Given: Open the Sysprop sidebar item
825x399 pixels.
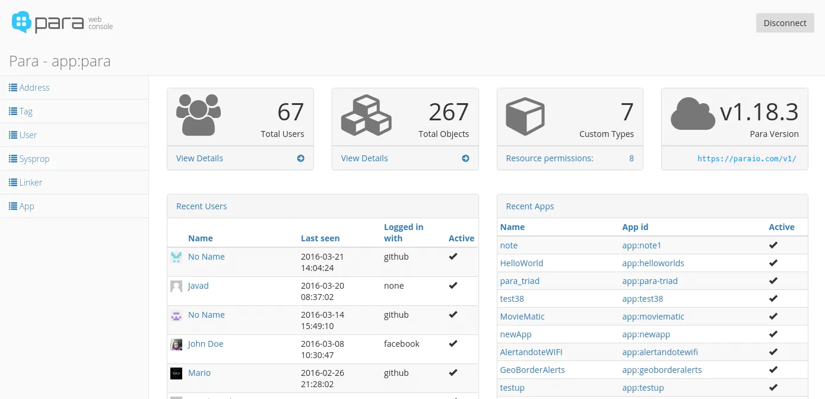Looking at the screenshot, I should (34, 159).
